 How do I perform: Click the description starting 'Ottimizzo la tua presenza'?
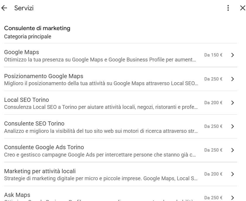coord(100,60)
